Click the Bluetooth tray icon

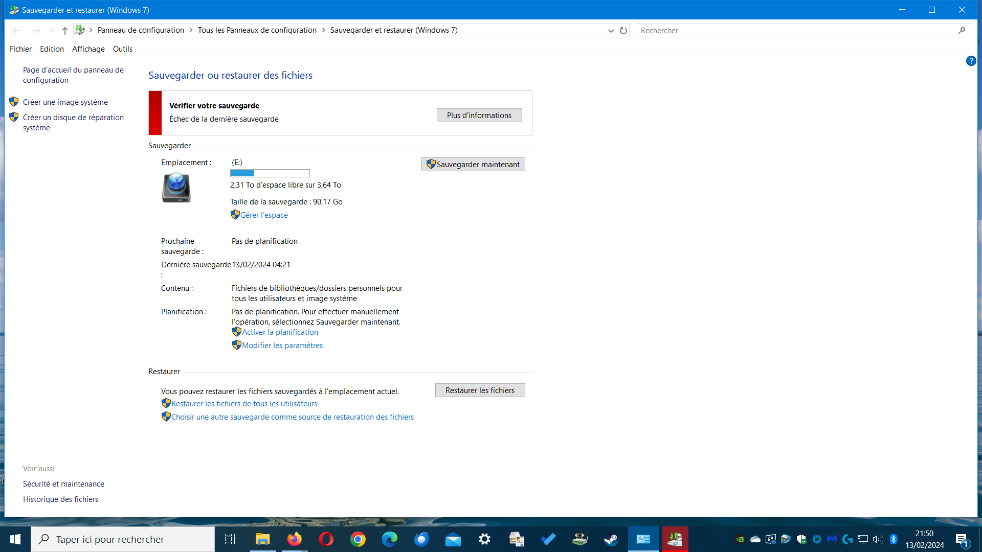894,539
